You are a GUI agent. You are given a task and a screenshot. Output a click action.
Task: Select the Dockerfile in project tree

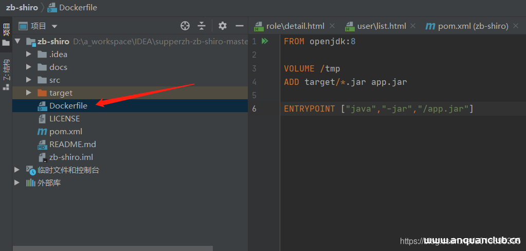tap(68, 106)
